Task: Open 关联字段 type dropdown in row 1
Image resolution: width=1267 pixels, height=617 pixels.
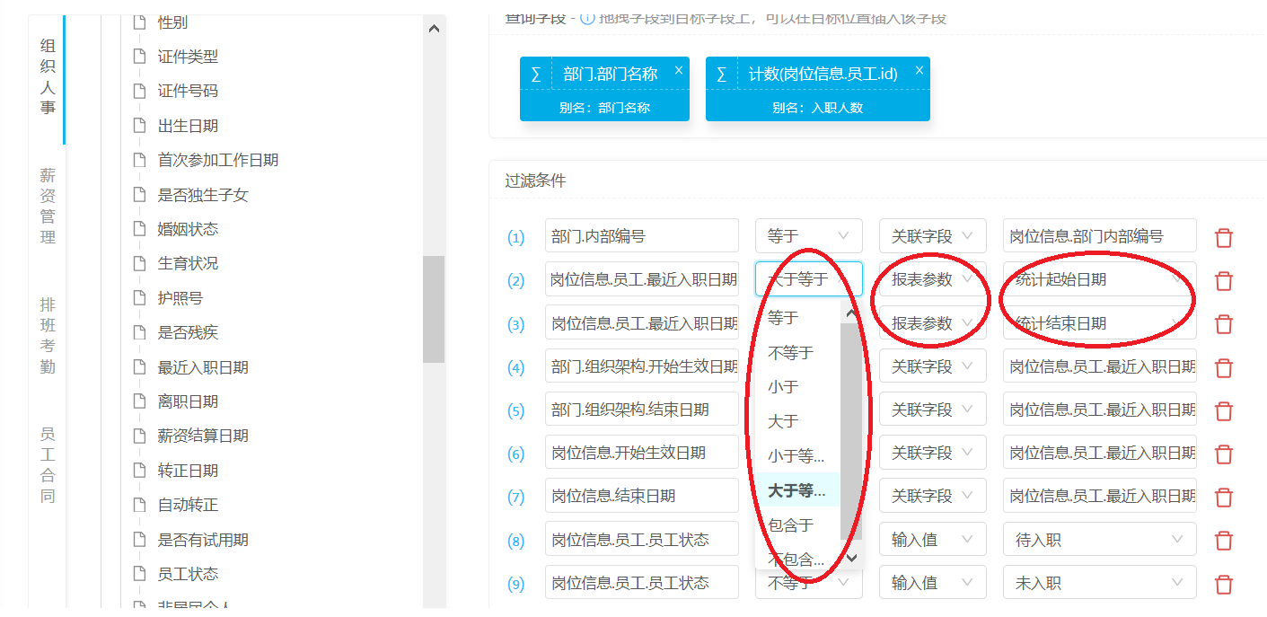Action: pyautogui.click(x=932, y=236)
